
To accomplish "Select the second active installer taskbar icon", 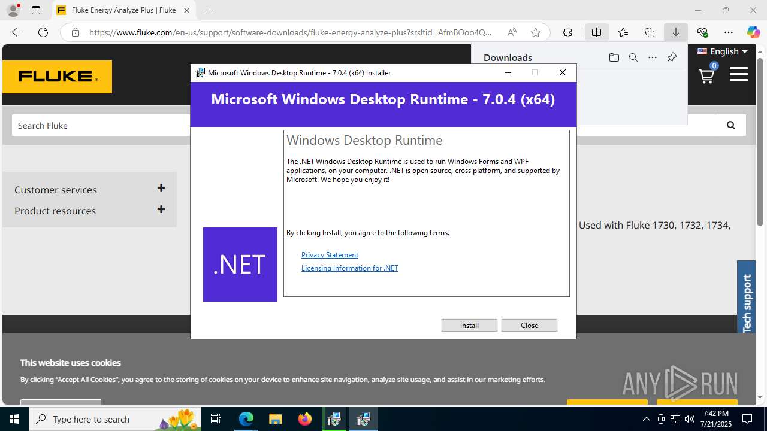I will coord(363,419).
